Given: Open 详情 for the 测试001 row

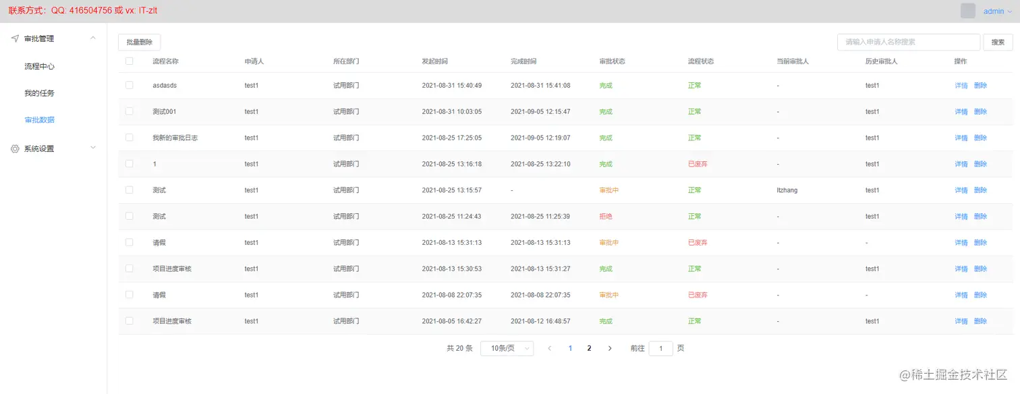Looking at the screenshot, I should pos(961,111).
